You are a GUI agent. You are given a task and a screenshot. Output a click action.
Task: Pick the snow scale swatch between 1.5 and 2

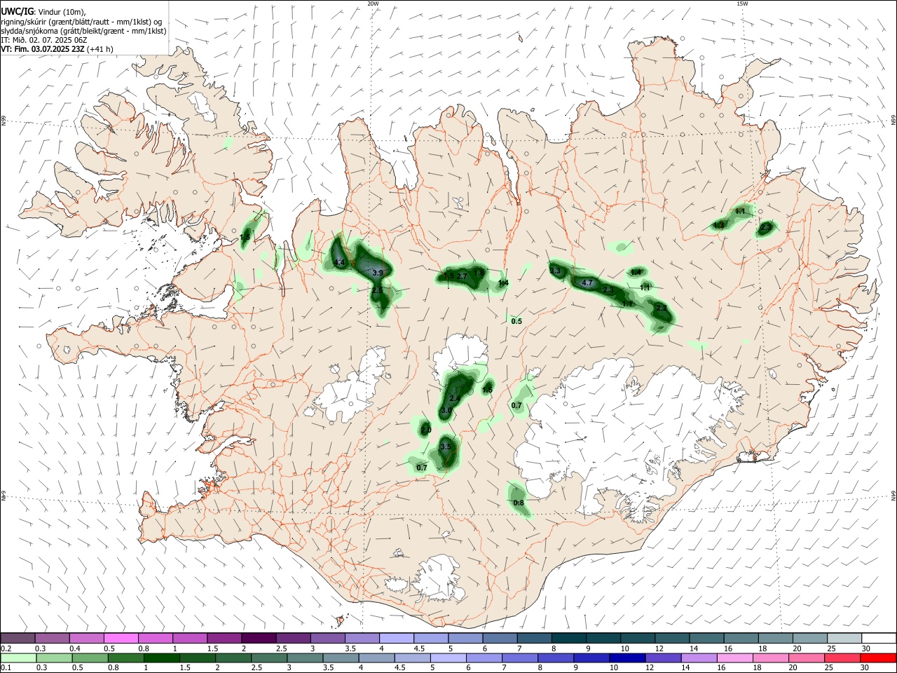(224, 638)
